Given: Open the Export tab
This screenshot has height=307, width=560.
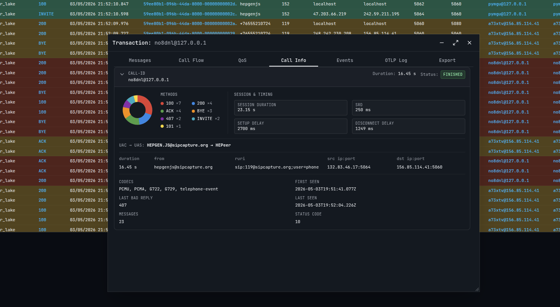Looking at the screenshot, I should click(x=447, y=60).
